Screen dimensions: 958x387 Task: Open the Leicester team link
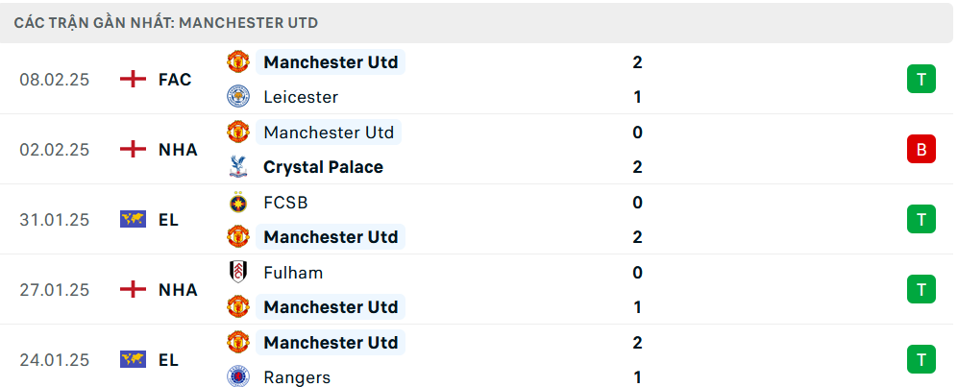point(301,97)
